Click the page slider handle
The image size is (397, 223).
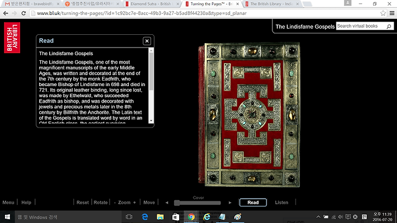coord(177,203)
